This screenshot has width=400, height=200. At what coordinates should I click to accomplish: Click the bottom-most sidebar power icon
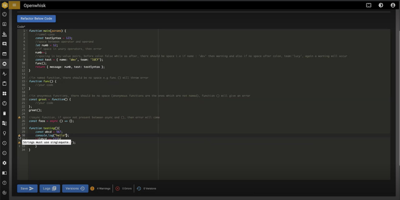pyautogui.click(x=5, y=193)
